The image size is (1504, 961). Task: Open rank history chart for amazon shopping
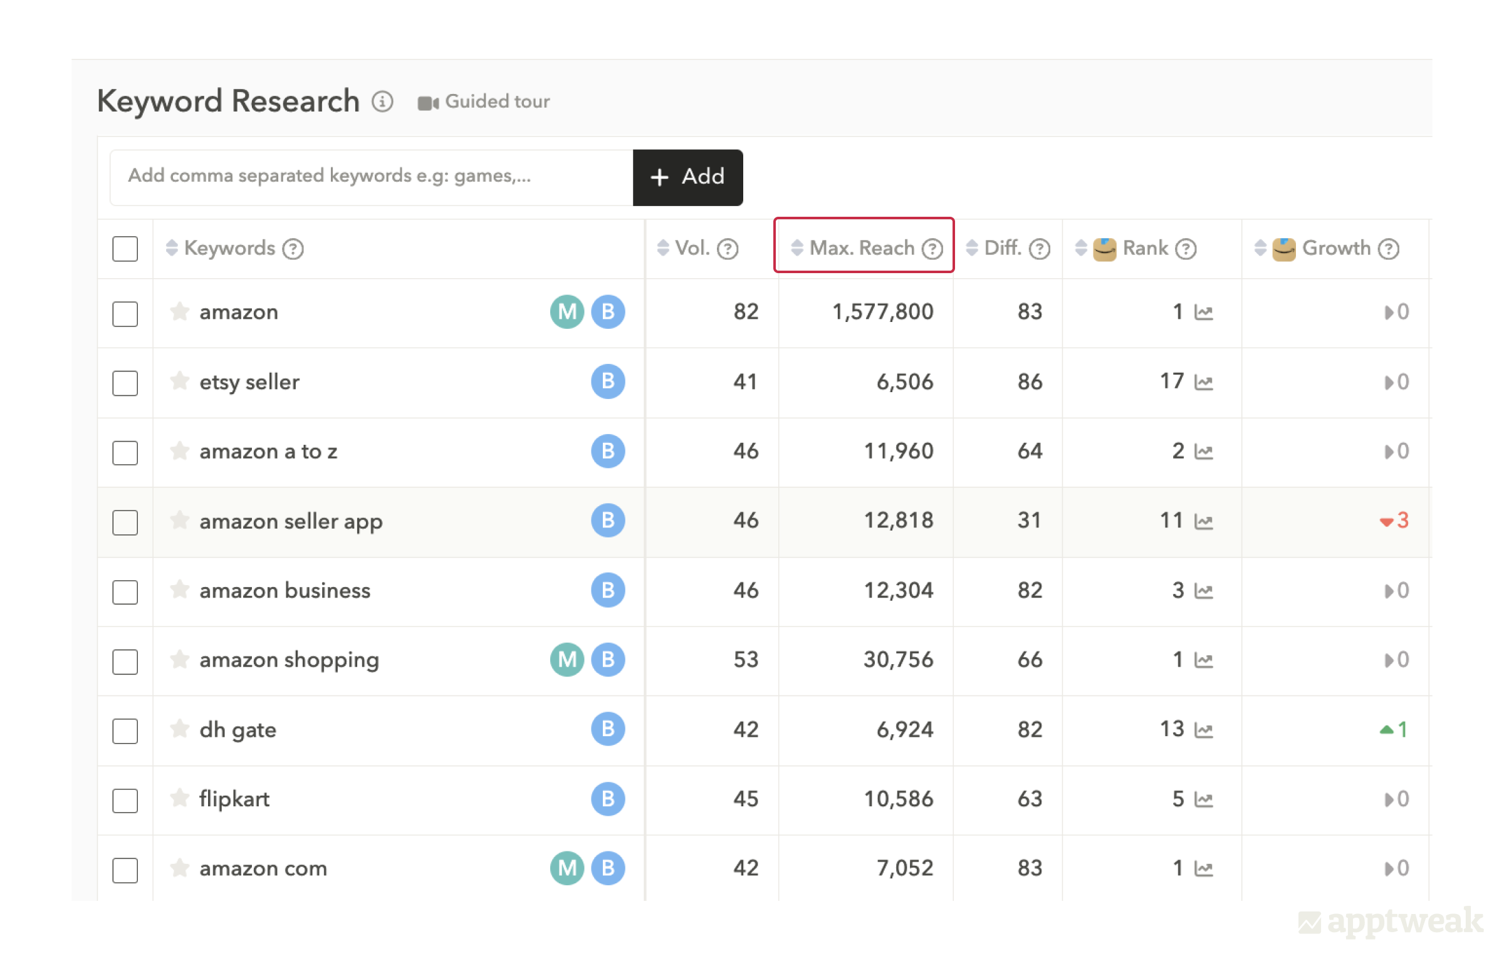[x=1204, y=660]
